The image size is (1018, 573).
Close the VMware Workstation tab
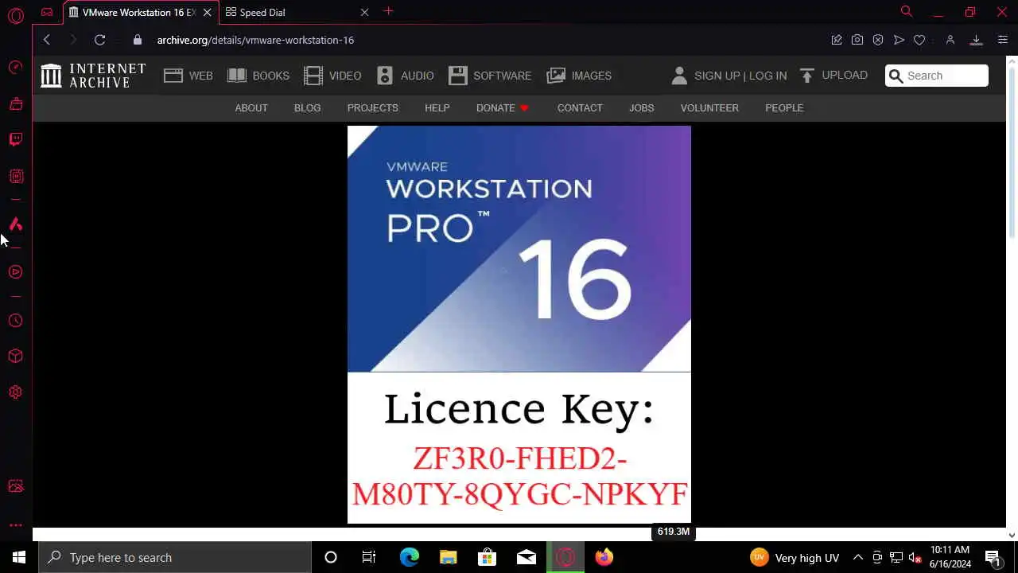coord(208,12)
